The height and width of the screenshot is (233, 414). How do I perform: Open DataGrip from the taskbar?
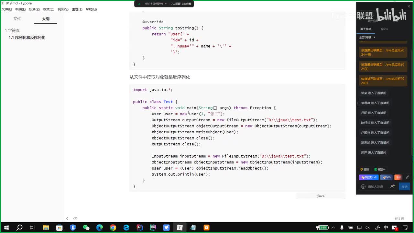(153, 227)
